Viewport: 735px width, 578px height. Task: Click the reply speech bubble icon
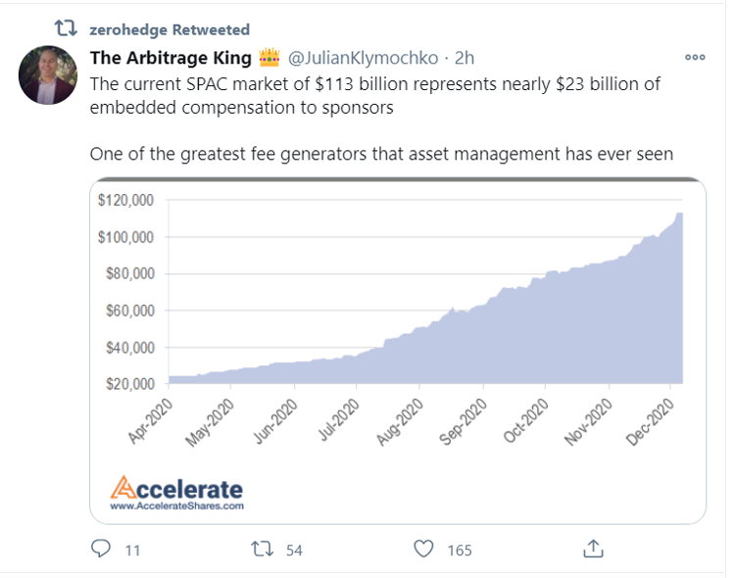pos(101,549)
